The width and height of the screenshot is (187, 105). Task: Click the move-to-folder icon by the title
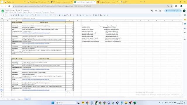point(19,10)
